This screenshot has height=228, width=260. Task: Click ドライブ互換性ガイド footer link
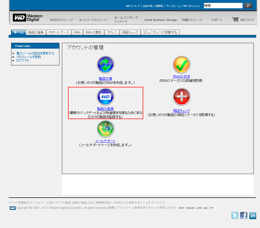click(21, 202)
